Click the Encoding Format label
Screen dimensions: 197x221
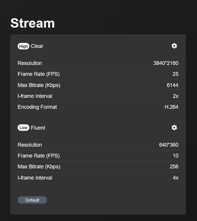pos(37,107)
